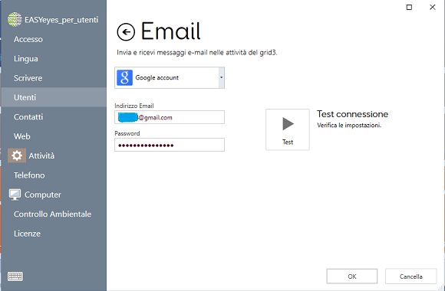
Task: Confirm with the OK button
Action: pyautogui.click(x=352, y=276)
